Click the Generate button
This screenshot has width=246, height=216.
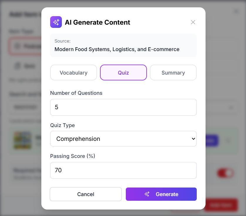pyautogui.click(x=161, y=194)
